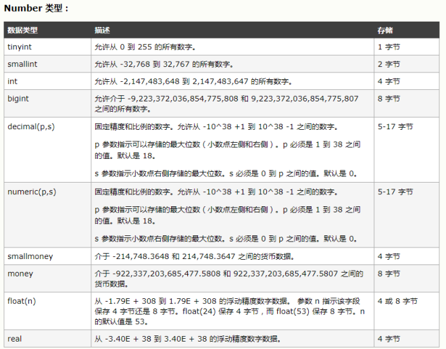Click the 'Number 类型' heading text
This screenshot has width=446, height=349.
[36, 8]
